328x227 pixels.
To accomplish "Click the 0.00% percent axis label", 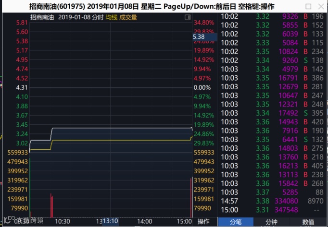I will (202, 87).
